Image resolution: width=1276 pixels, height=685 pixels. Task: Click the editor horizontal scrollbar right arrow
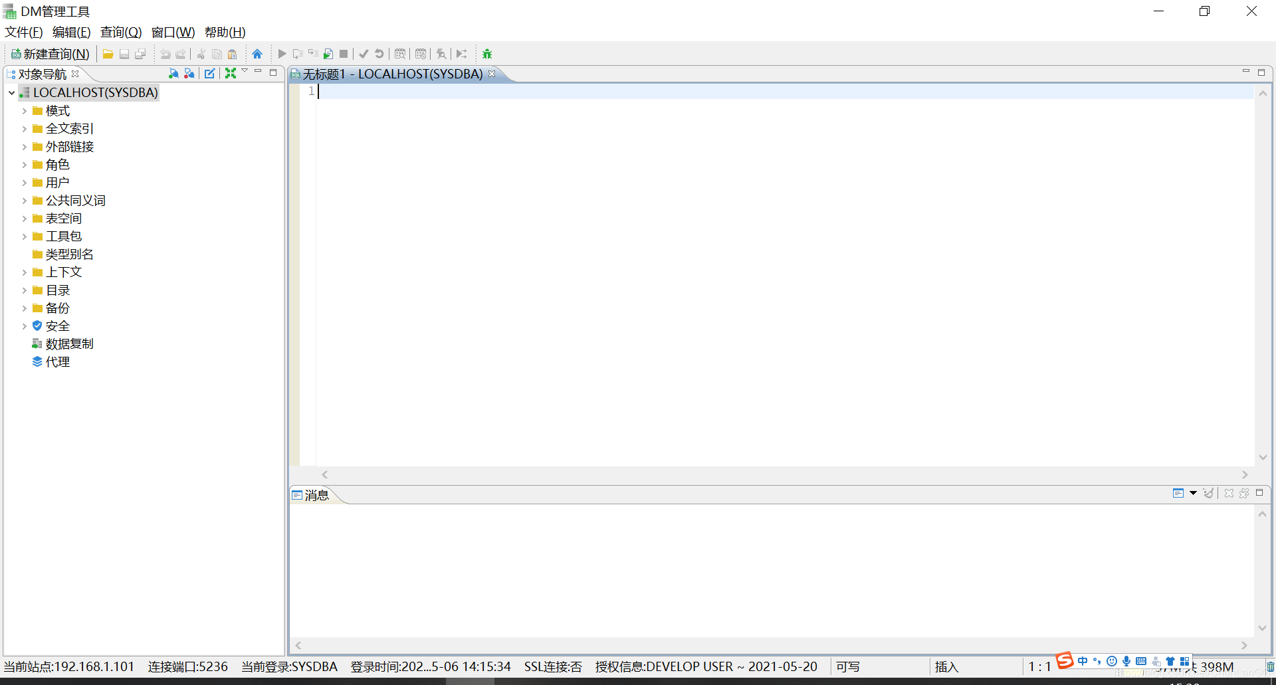pyautogui.click(x=1245, y=474)
